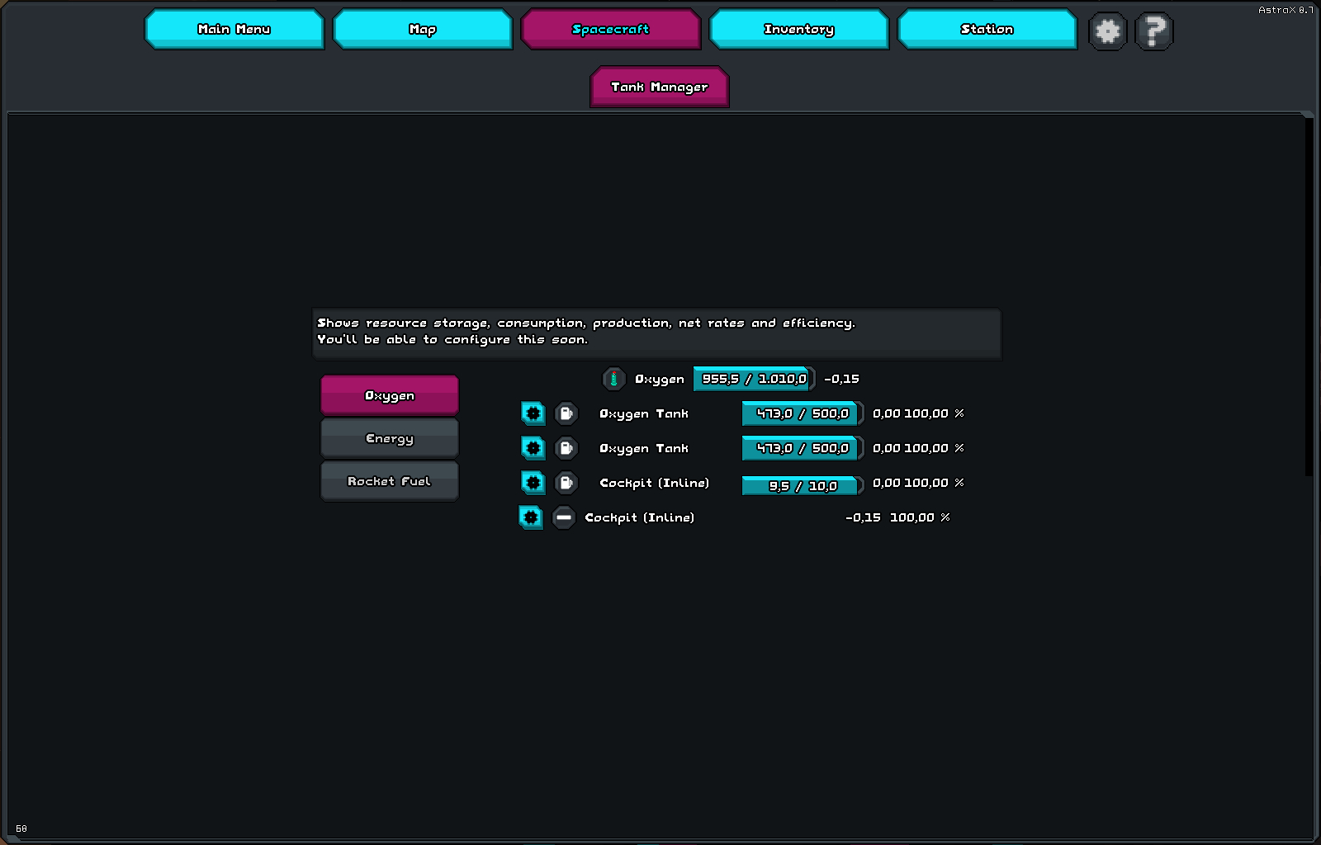This screenshot has width=1321, height=845.
Task: Open the help question mark icon
Action: (1154, 31)
